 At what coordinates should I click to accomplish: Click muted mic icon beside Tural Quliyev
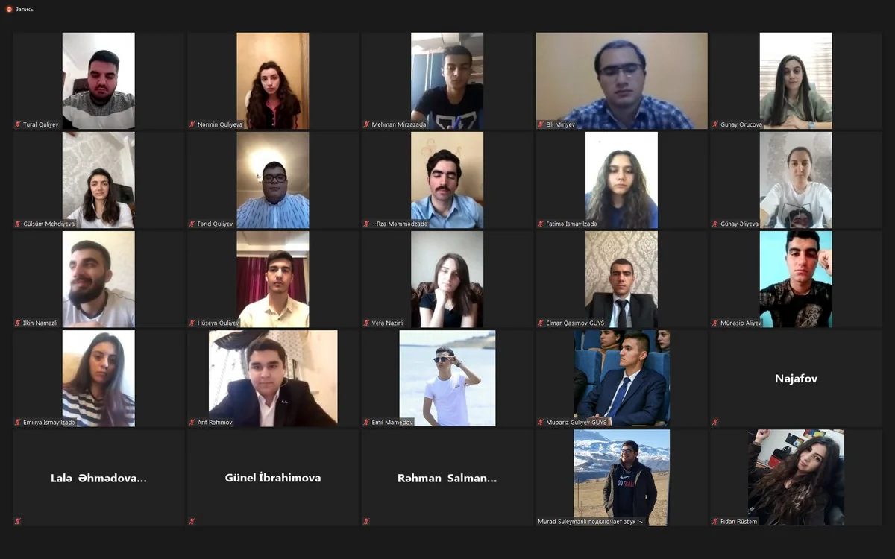[18, 124]
